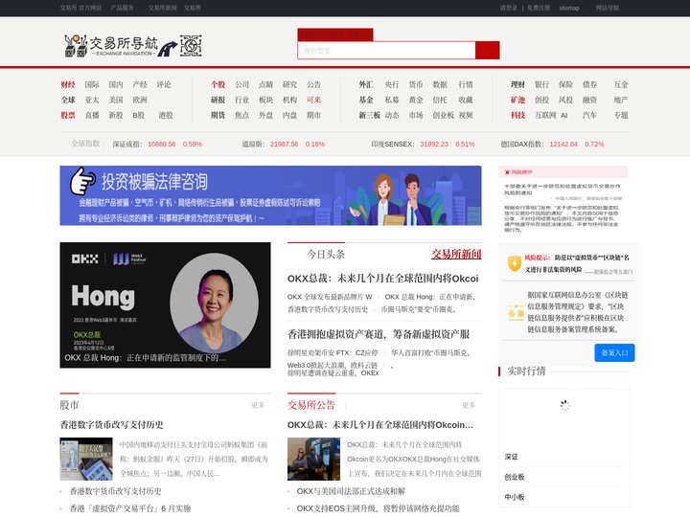Screen dimensions: 690x517
Task: Select the 银行 link
Action: [541, 84]
